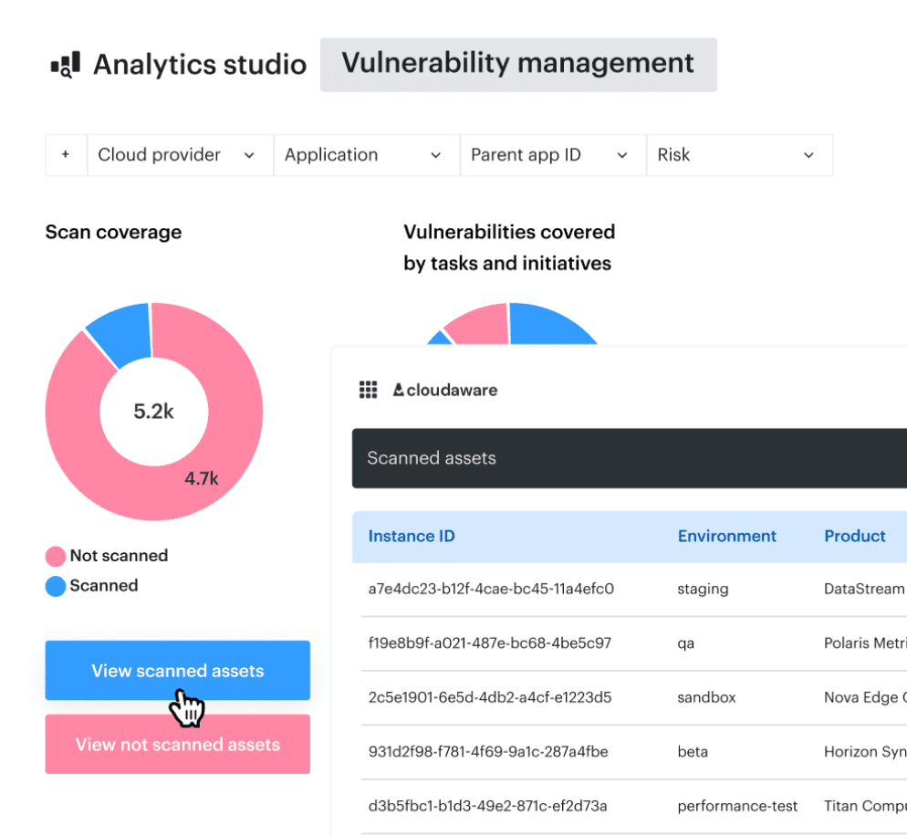Click the View scanned assets button
The width and height of the screenshot is (907, 836).
[x=177, y=670]
